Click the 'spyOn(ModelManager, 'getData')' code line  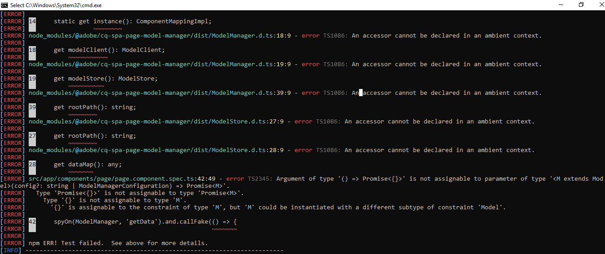tap(145, 222)
